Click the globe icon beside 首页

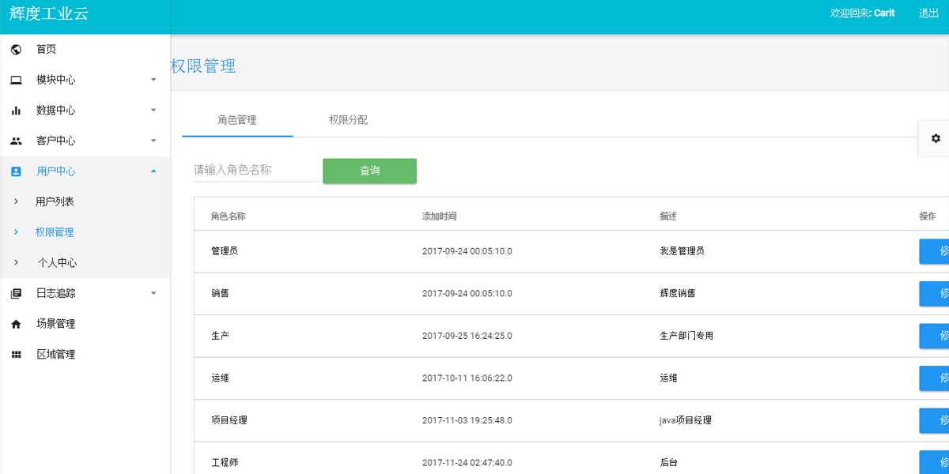(16, 50)
